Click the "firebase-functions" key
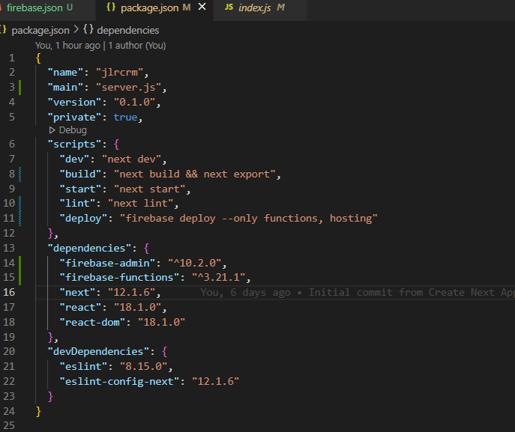This screenshot has height=432, width=515. pos(119,278)
